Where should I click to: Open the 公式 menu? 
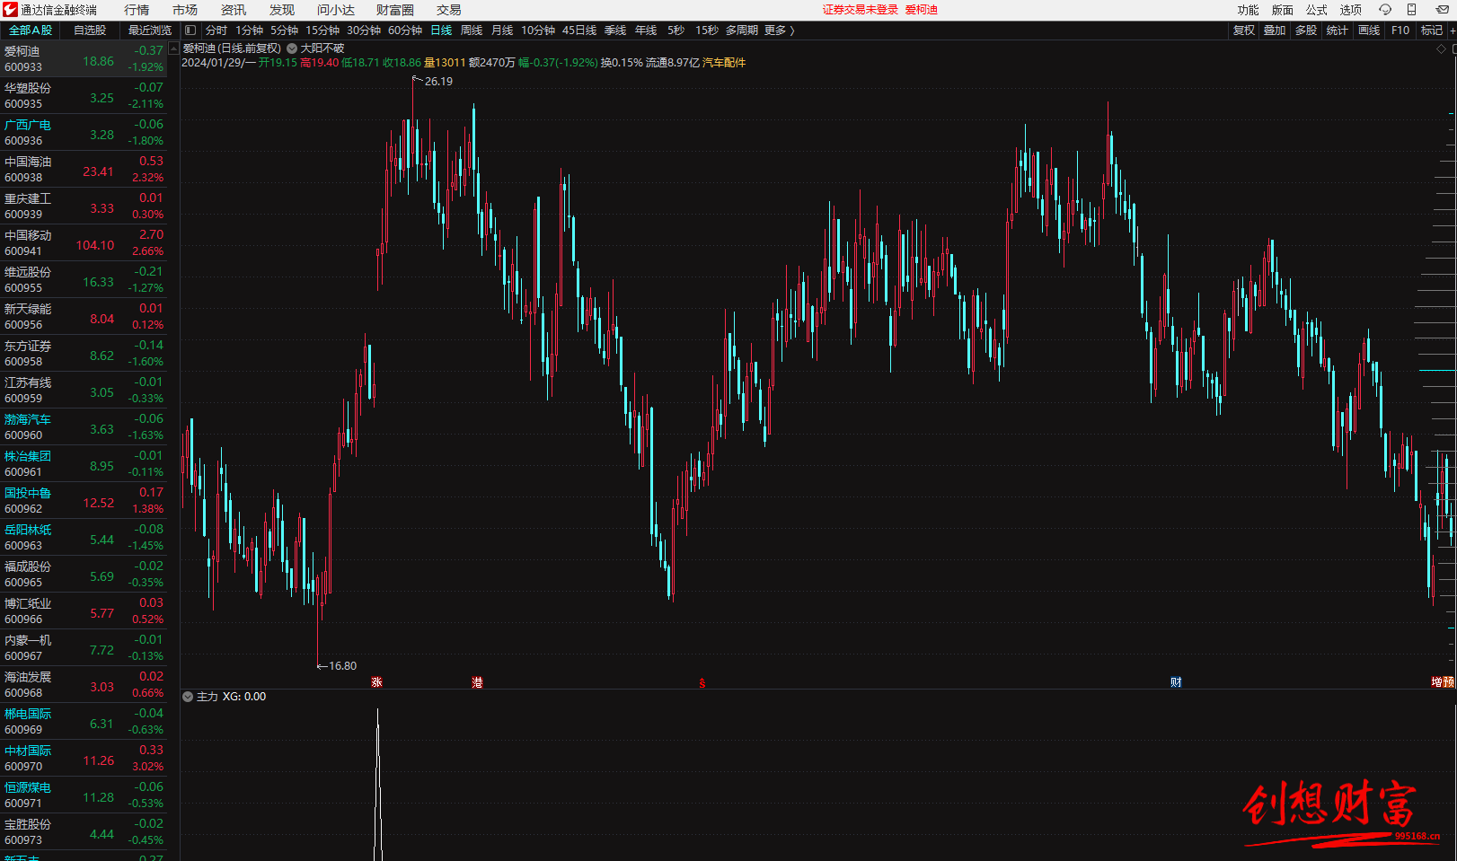click(1317, 10)
